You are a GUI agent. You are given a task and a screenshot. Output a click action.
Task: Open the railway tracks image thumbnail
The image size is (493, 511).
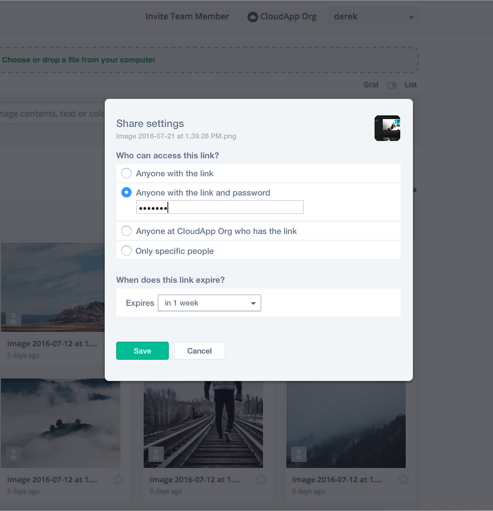tap(203, 424)
